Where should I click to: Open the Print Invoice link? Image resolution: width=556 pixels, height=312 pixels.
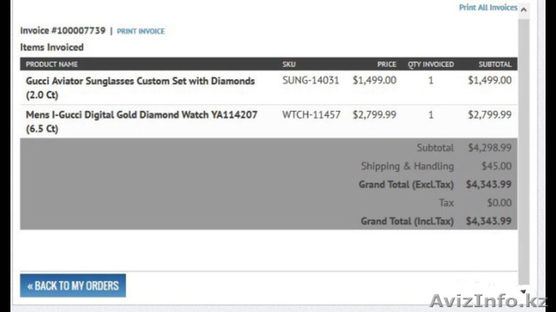click(x=140, y=31)
